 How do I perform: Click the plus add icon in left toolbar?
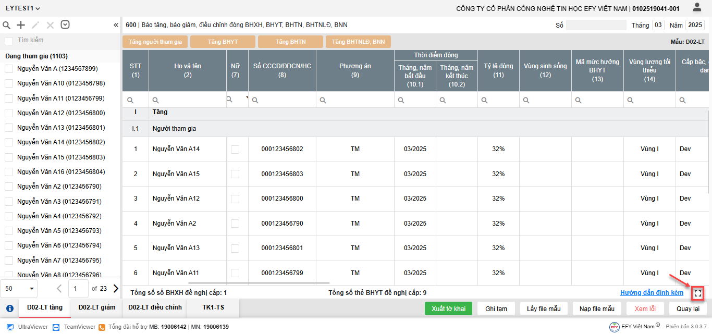point(21,25)
